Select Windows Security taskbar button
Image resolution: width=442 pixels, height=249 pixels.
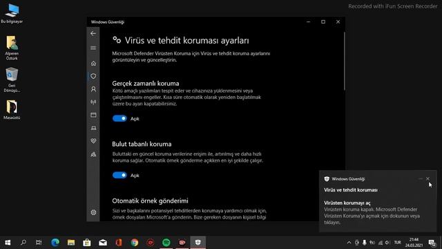[198, 243]
